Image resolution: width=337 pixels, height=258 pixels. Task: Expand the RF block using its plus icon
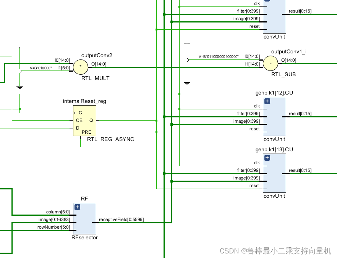[77, 207]
